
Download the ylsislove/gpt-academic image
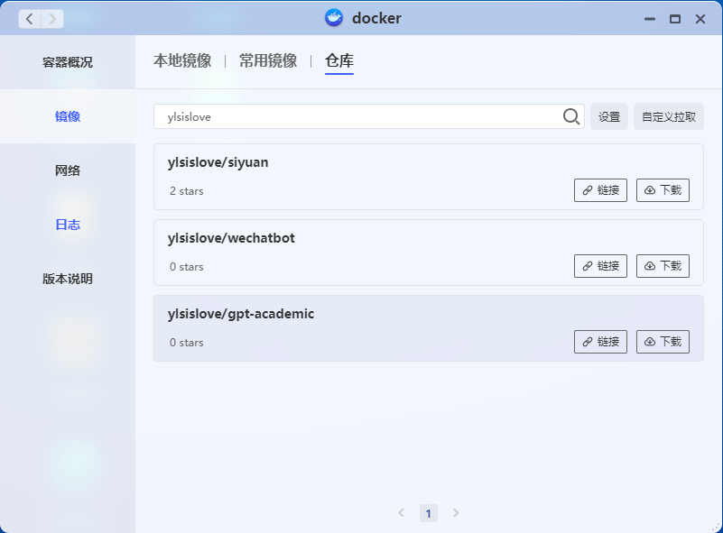[x=663, y=342]
